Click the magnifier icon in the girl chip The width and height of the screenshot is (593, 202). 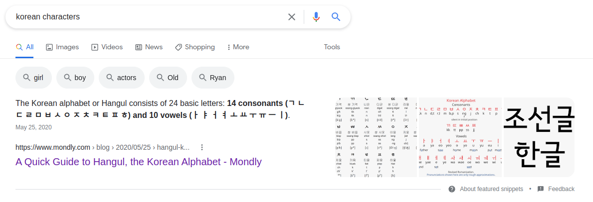26,78
